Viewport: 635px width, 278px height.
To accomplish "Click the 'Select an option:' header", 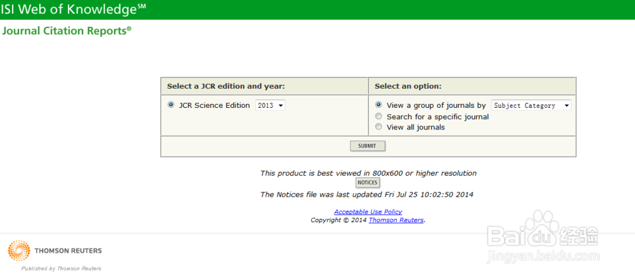I will (x=408, y=86).
